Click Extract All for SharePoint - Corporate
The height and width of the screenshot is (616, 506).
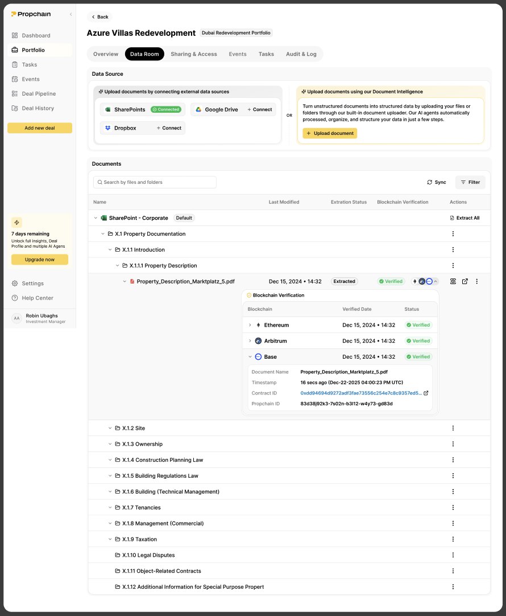(464, 218)
